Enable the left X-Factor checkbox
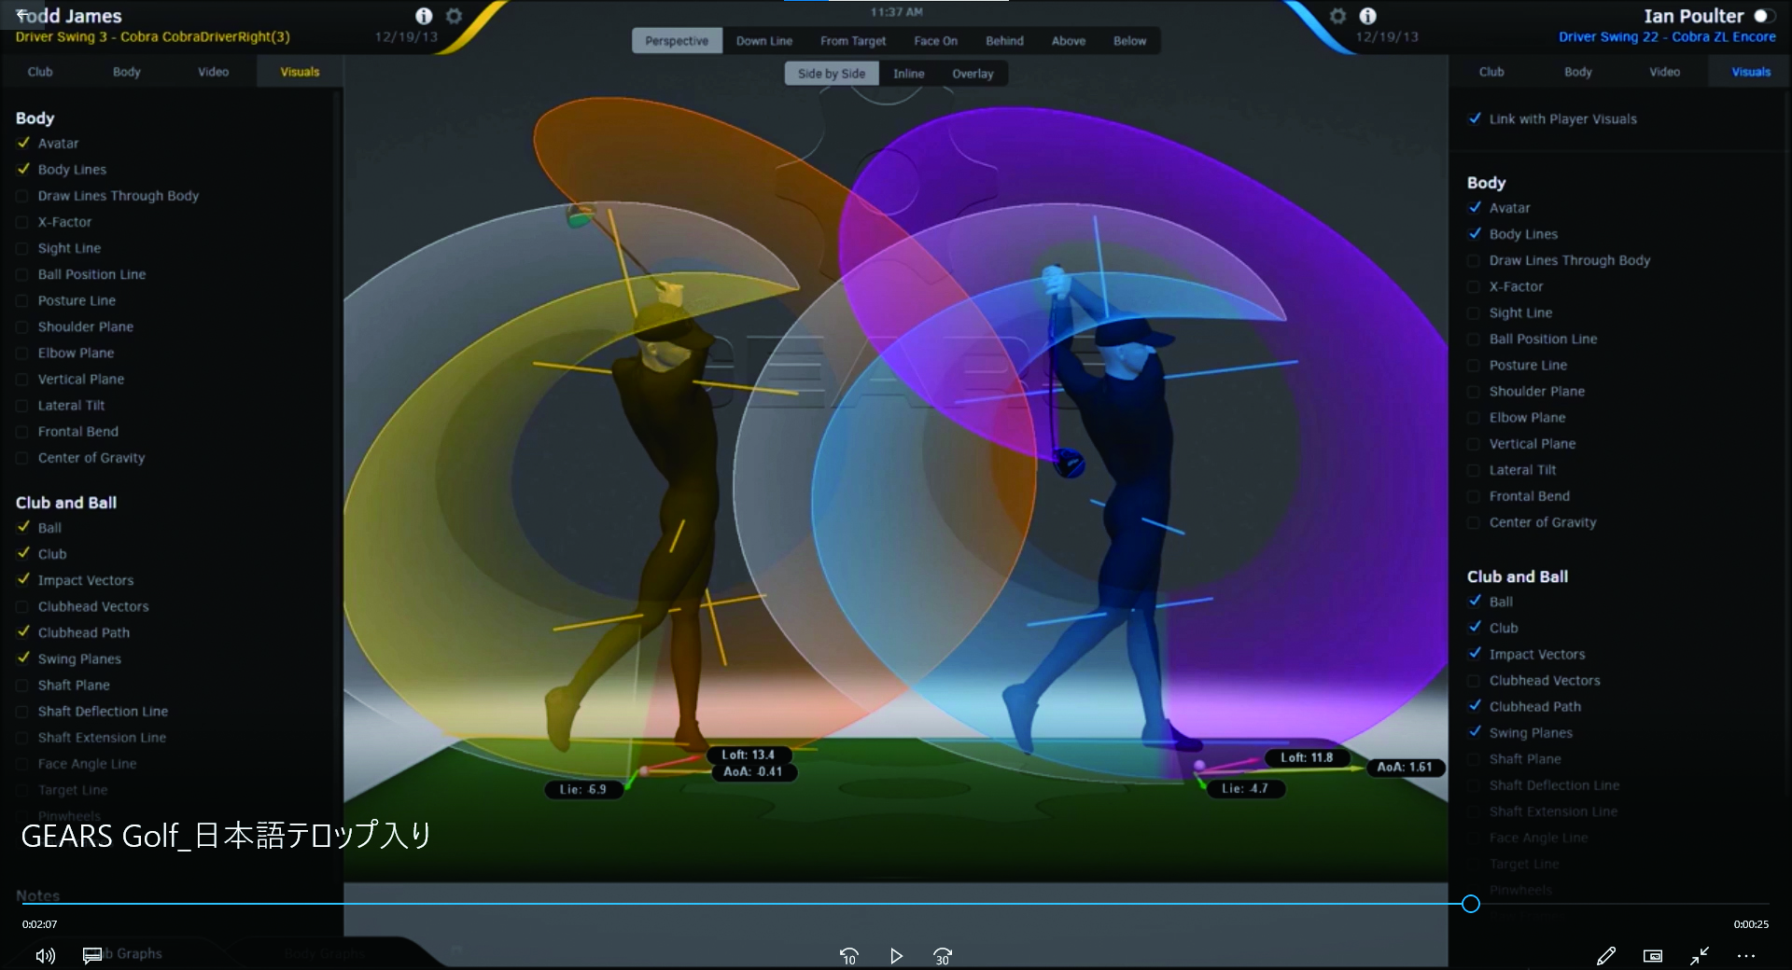Screen dimensions: 1792x970 [22, 222]
